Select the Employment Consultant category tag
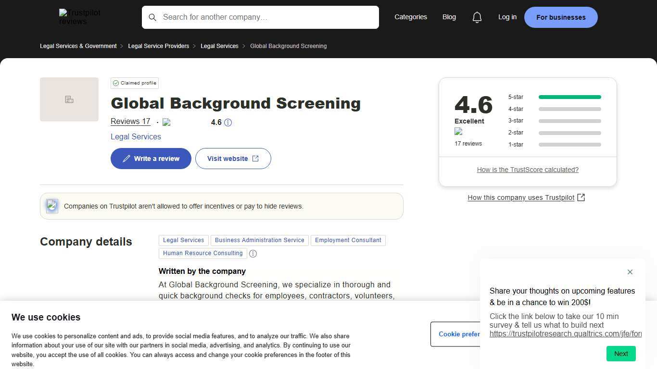657x369 pixels. [x=348, y=240]
